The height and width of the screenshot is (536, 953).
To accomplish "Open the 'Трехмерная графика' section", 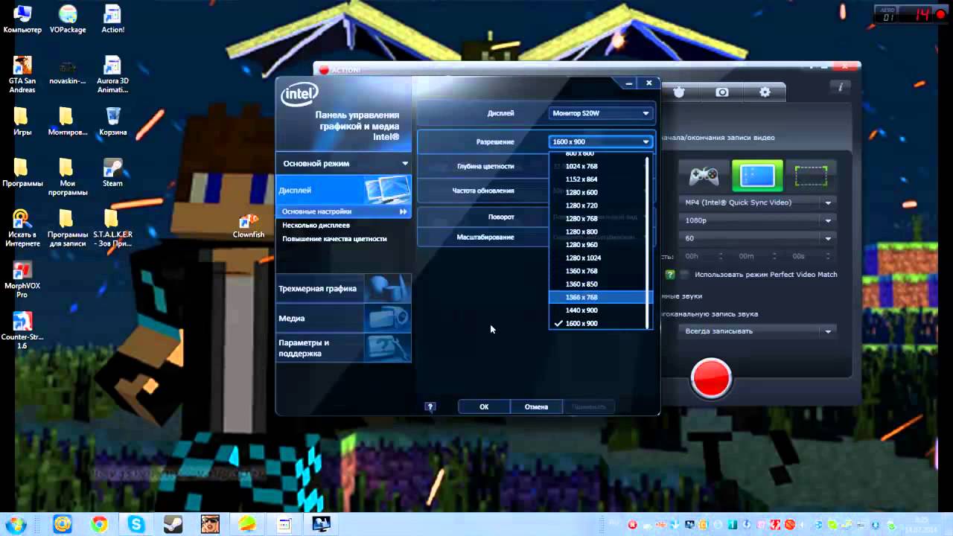I will coord(343,288).
